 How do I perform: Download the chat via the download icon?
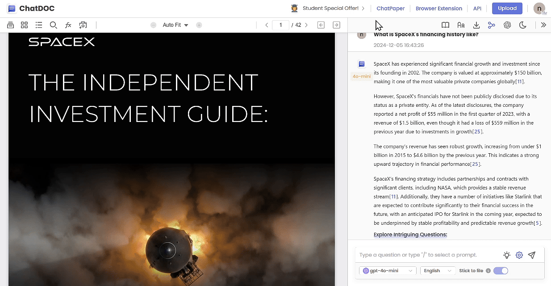tap(476, 25)
